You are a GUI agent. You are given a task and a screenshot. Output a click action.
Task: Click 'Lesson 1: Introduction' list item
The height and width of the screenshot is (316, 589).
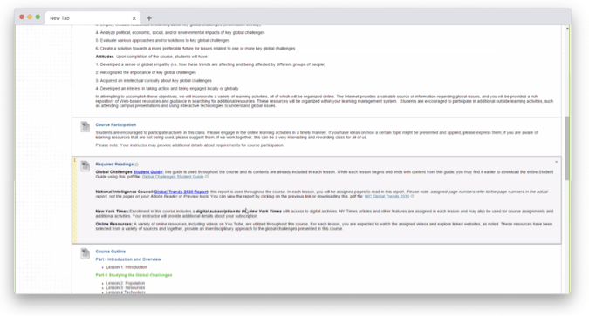(x=127, y=267)
